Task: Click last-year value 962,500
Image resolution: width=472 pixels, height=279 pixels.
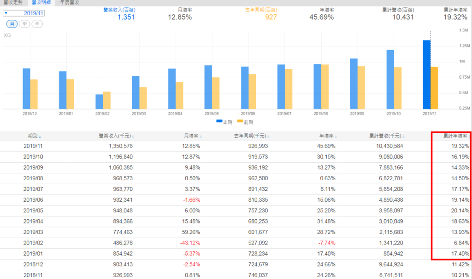Action: 258,178
